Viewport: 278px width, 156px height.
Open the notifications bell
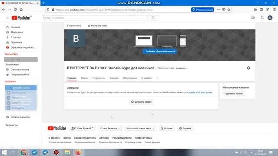click(x=262, y=18)
